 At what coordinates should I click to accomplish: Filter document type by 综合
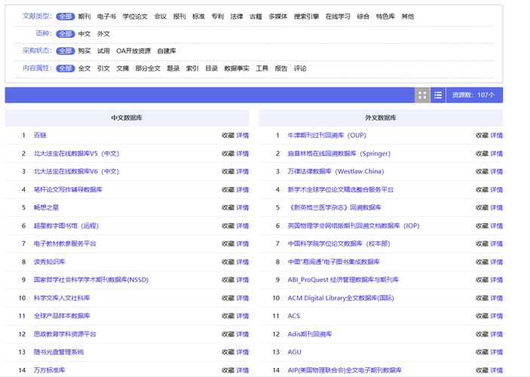(x=363, y=17)
